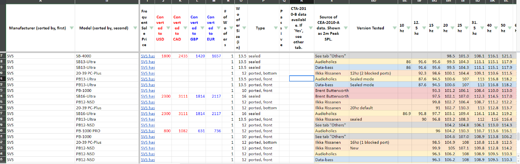The width and height of the screenshot is (520, 164).
Task: Expand the 25 hz column filter dropdown
Action: tap(467, 28)
